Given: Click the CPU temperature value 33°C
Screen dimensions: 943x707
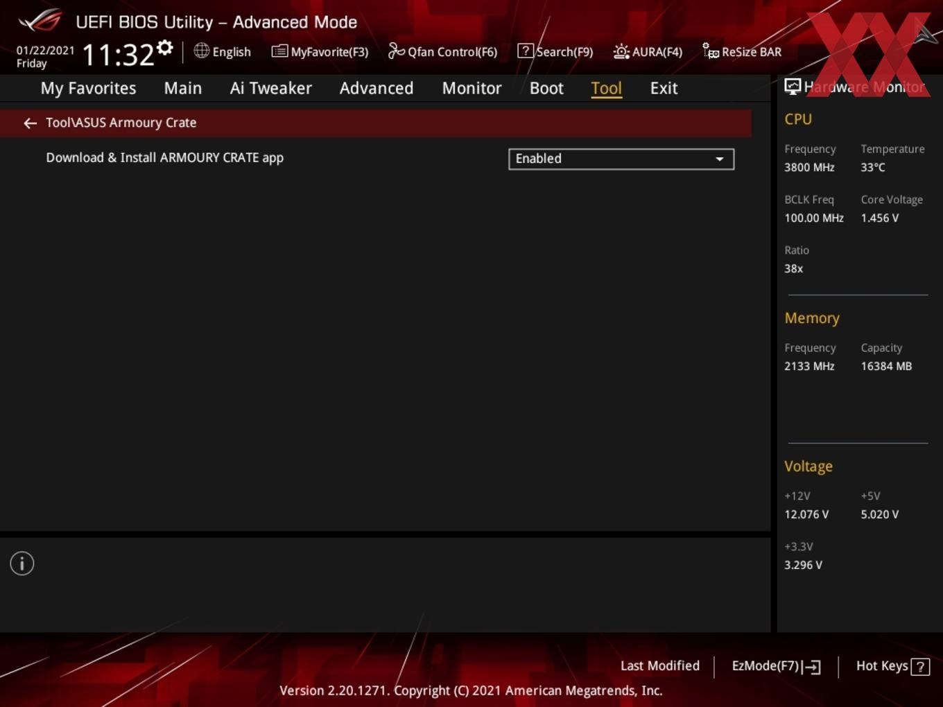Looking at the screenshot, I should click(873, 167).
